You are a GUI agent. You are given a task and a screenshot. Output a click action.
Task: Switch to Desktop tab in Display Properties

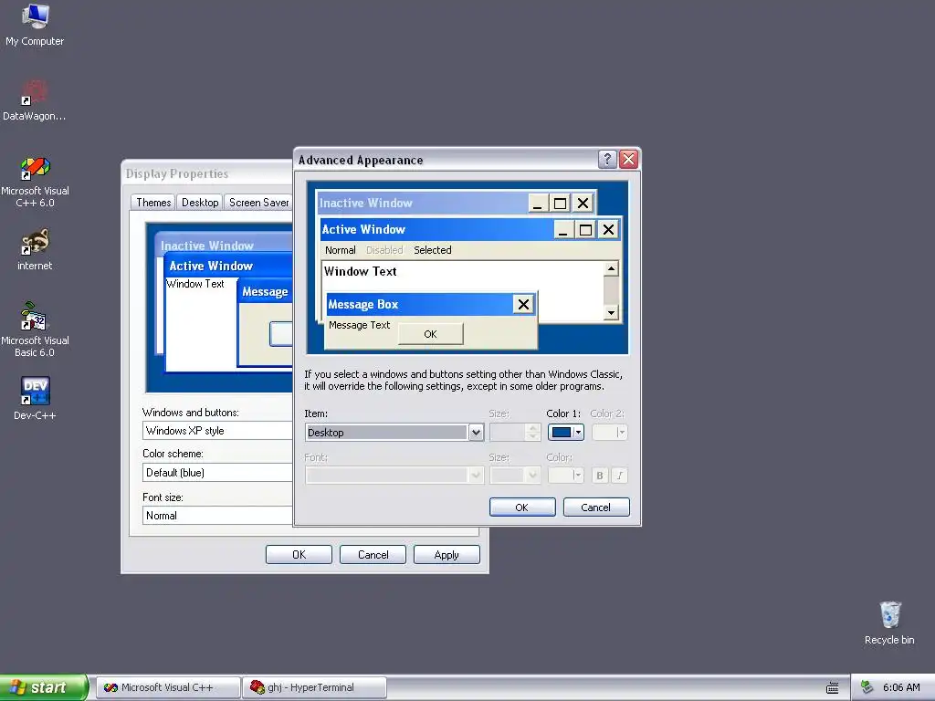point(200,203)
